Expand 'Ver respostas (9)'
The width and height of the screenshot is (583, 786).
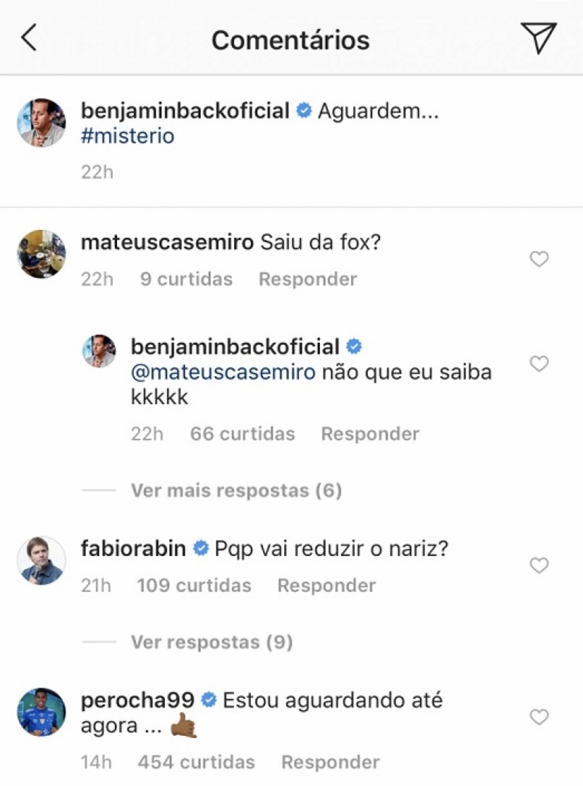(212, 642)
